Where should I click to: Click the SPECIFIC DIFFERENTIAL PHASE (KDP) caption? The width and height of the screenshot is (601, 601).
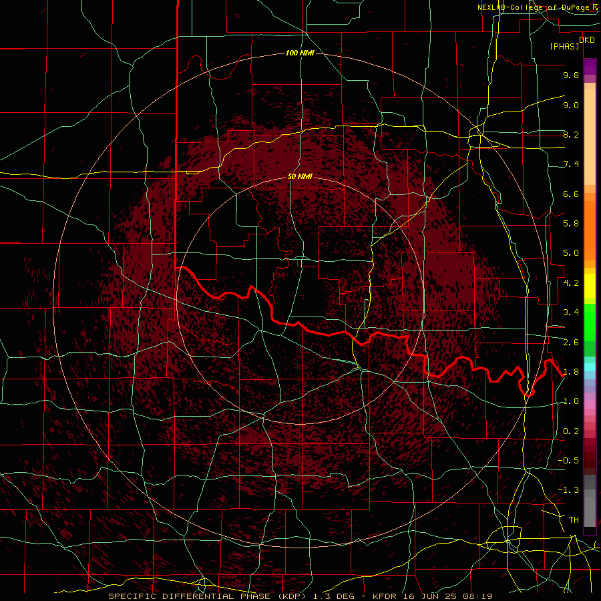[208, 596]
